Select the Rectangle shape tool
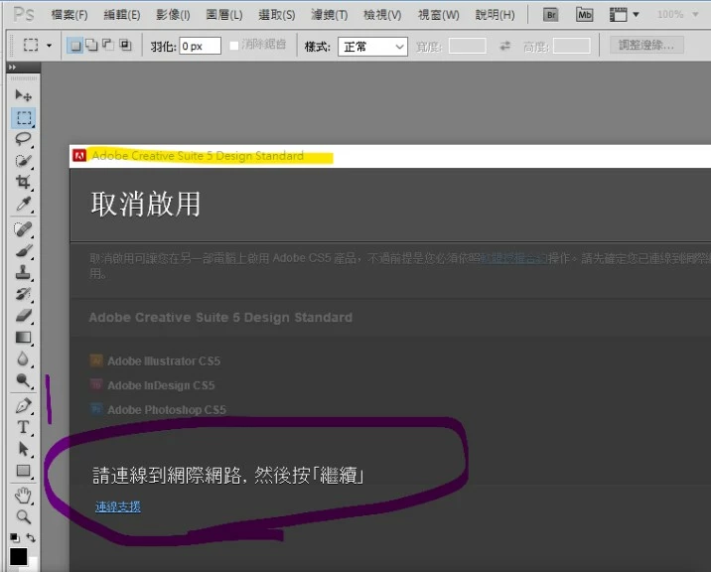 tap(23, 471)
